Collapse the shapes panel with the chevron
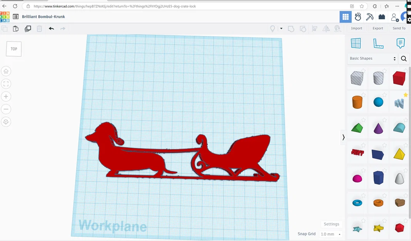Viewport: 411px width, 241px height. click(343, 137)
